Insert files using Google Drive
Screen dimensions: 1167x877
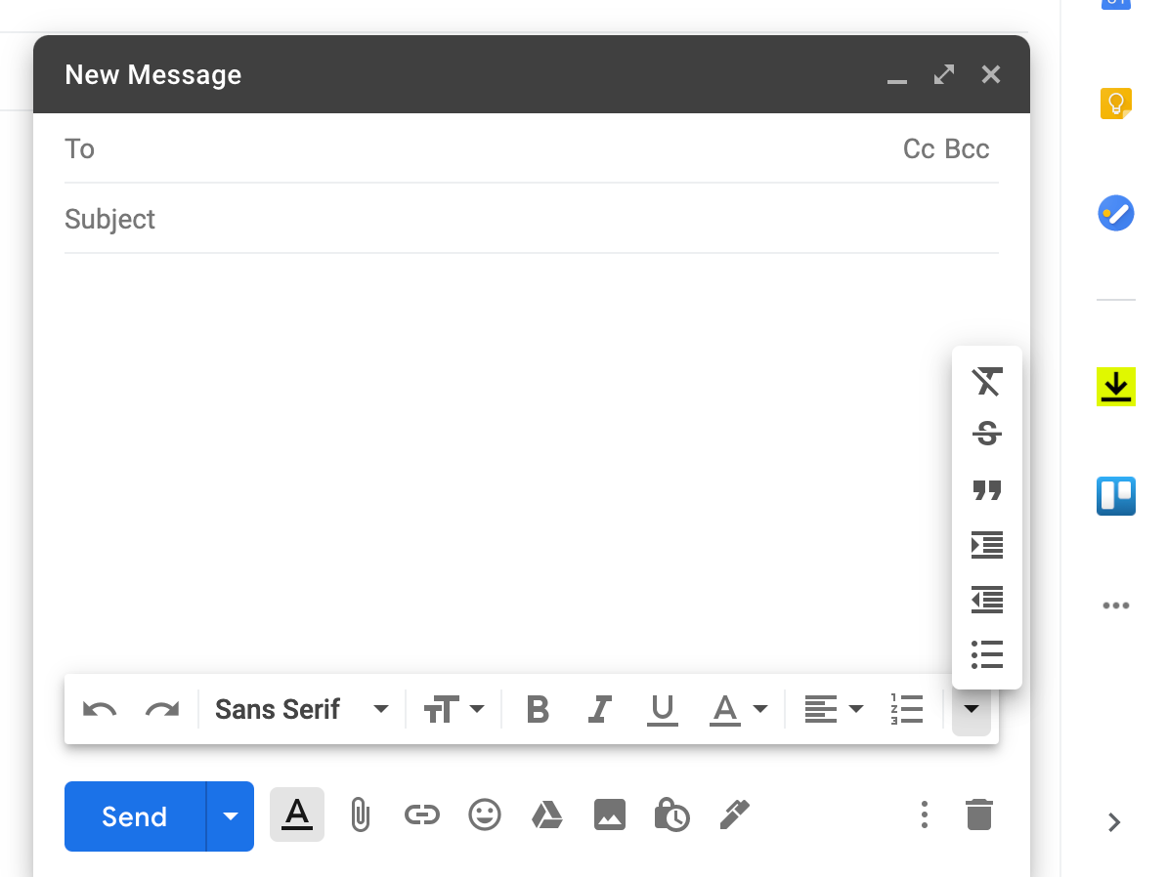(547, 814)
